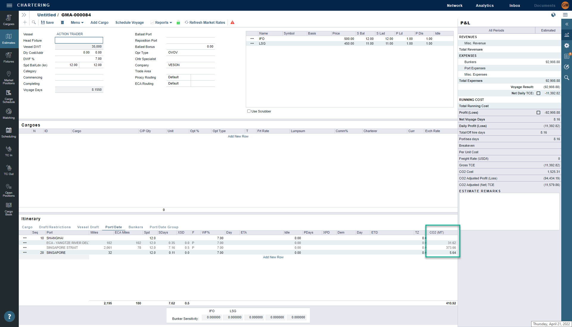This screenshot has height=327, width=572.
Task: Open the Market Positions sidebar icon
Action: pyautogui.click(x=9, y=77)
